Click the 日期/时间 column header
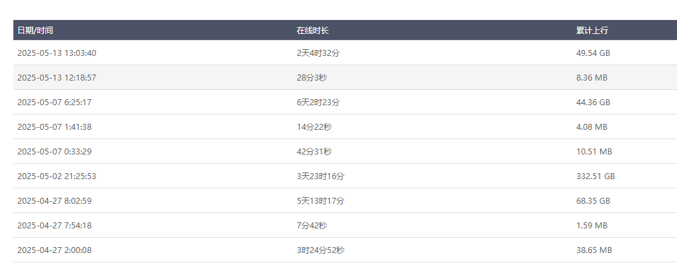The height and width of the screenshot is (275, 677). 35,31
